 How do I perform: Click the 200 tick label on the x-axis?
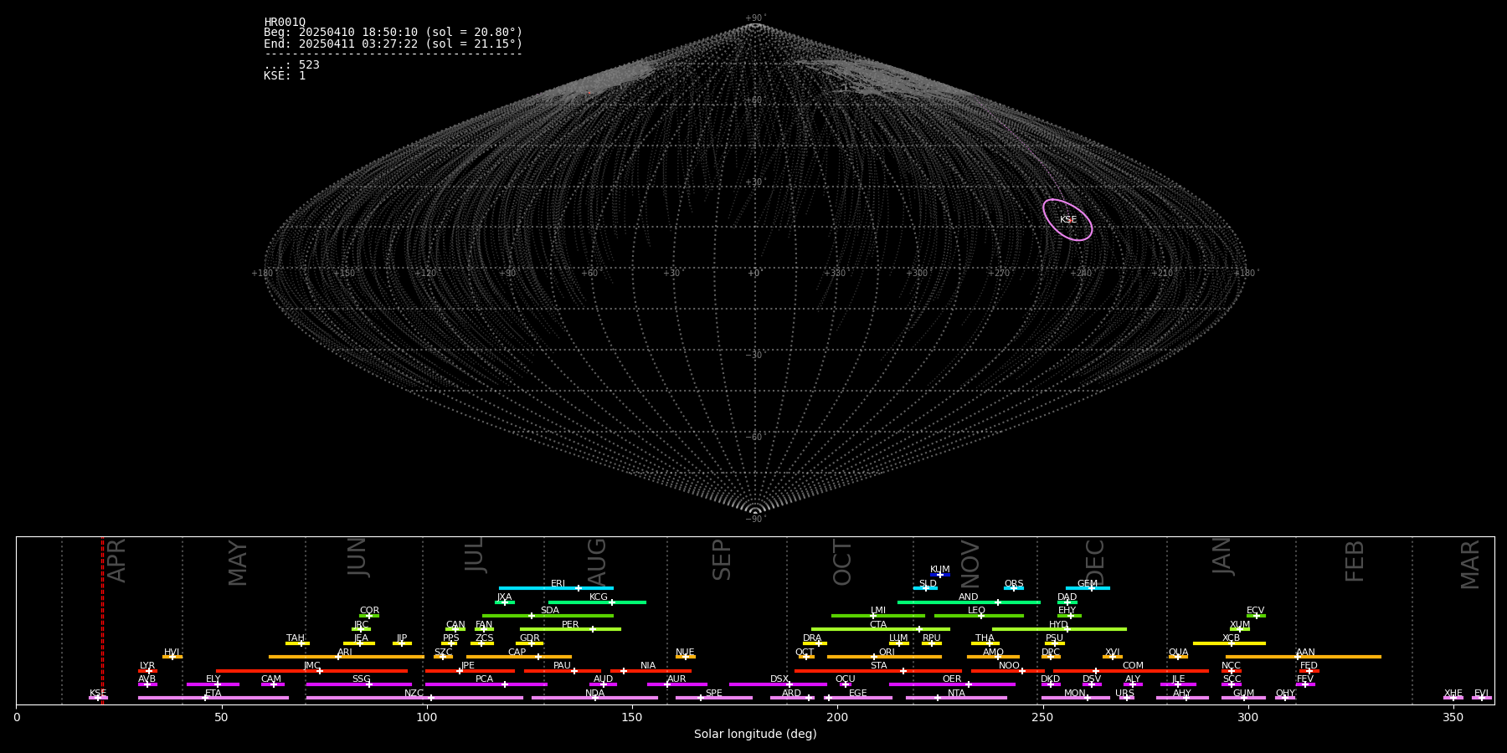(837, 717)
